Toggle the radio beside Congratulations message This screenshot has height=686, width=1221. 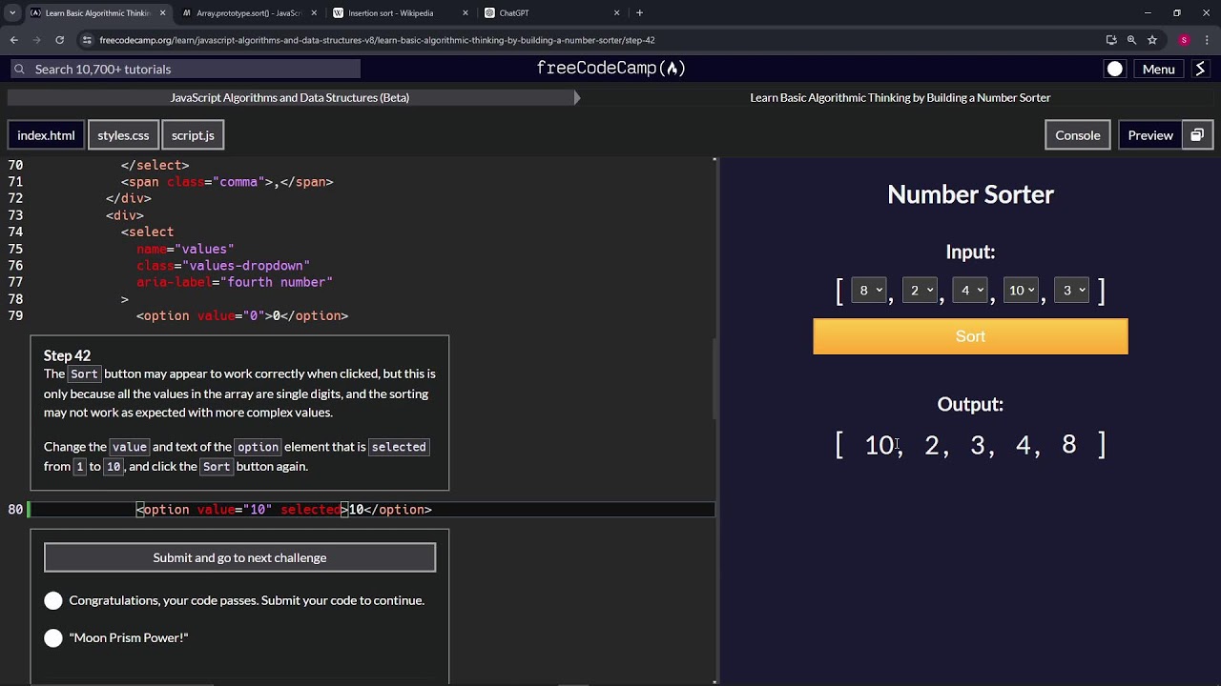pos(53,600)
